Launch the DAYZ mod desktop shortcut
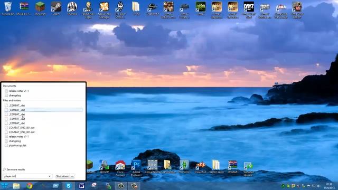 [249, 10]
